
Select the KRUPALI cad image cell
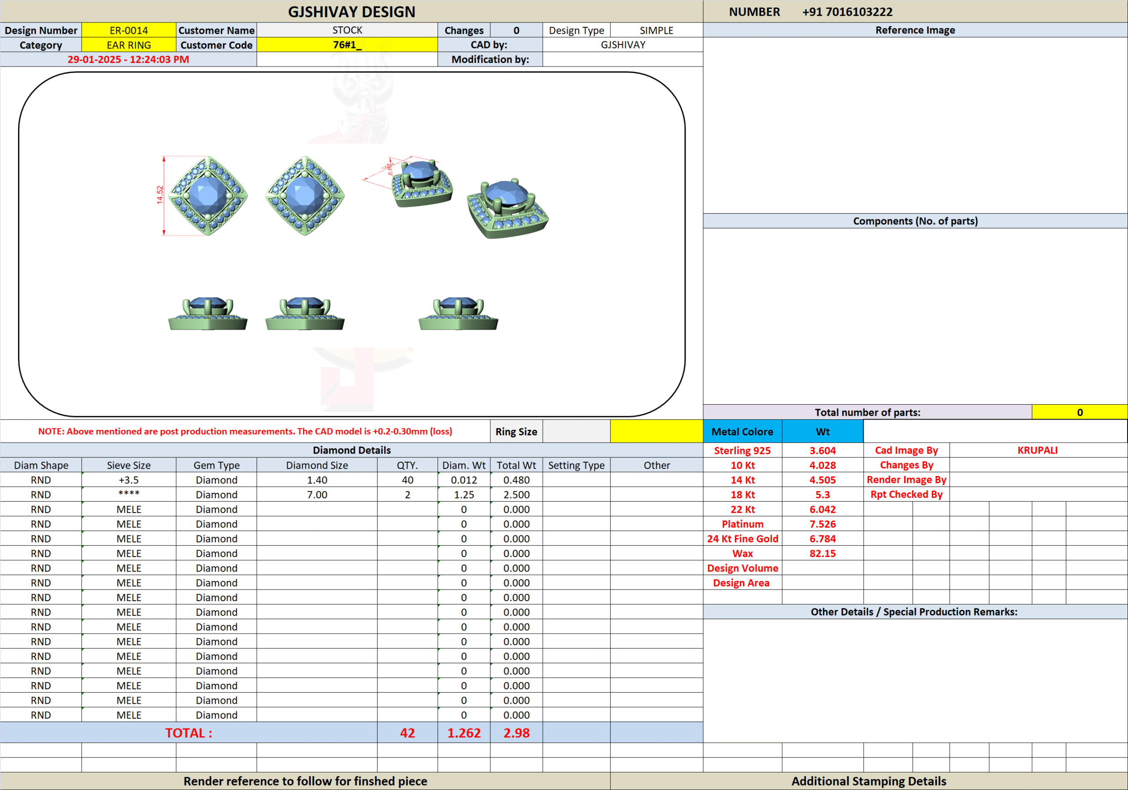tap(1037, 450)
